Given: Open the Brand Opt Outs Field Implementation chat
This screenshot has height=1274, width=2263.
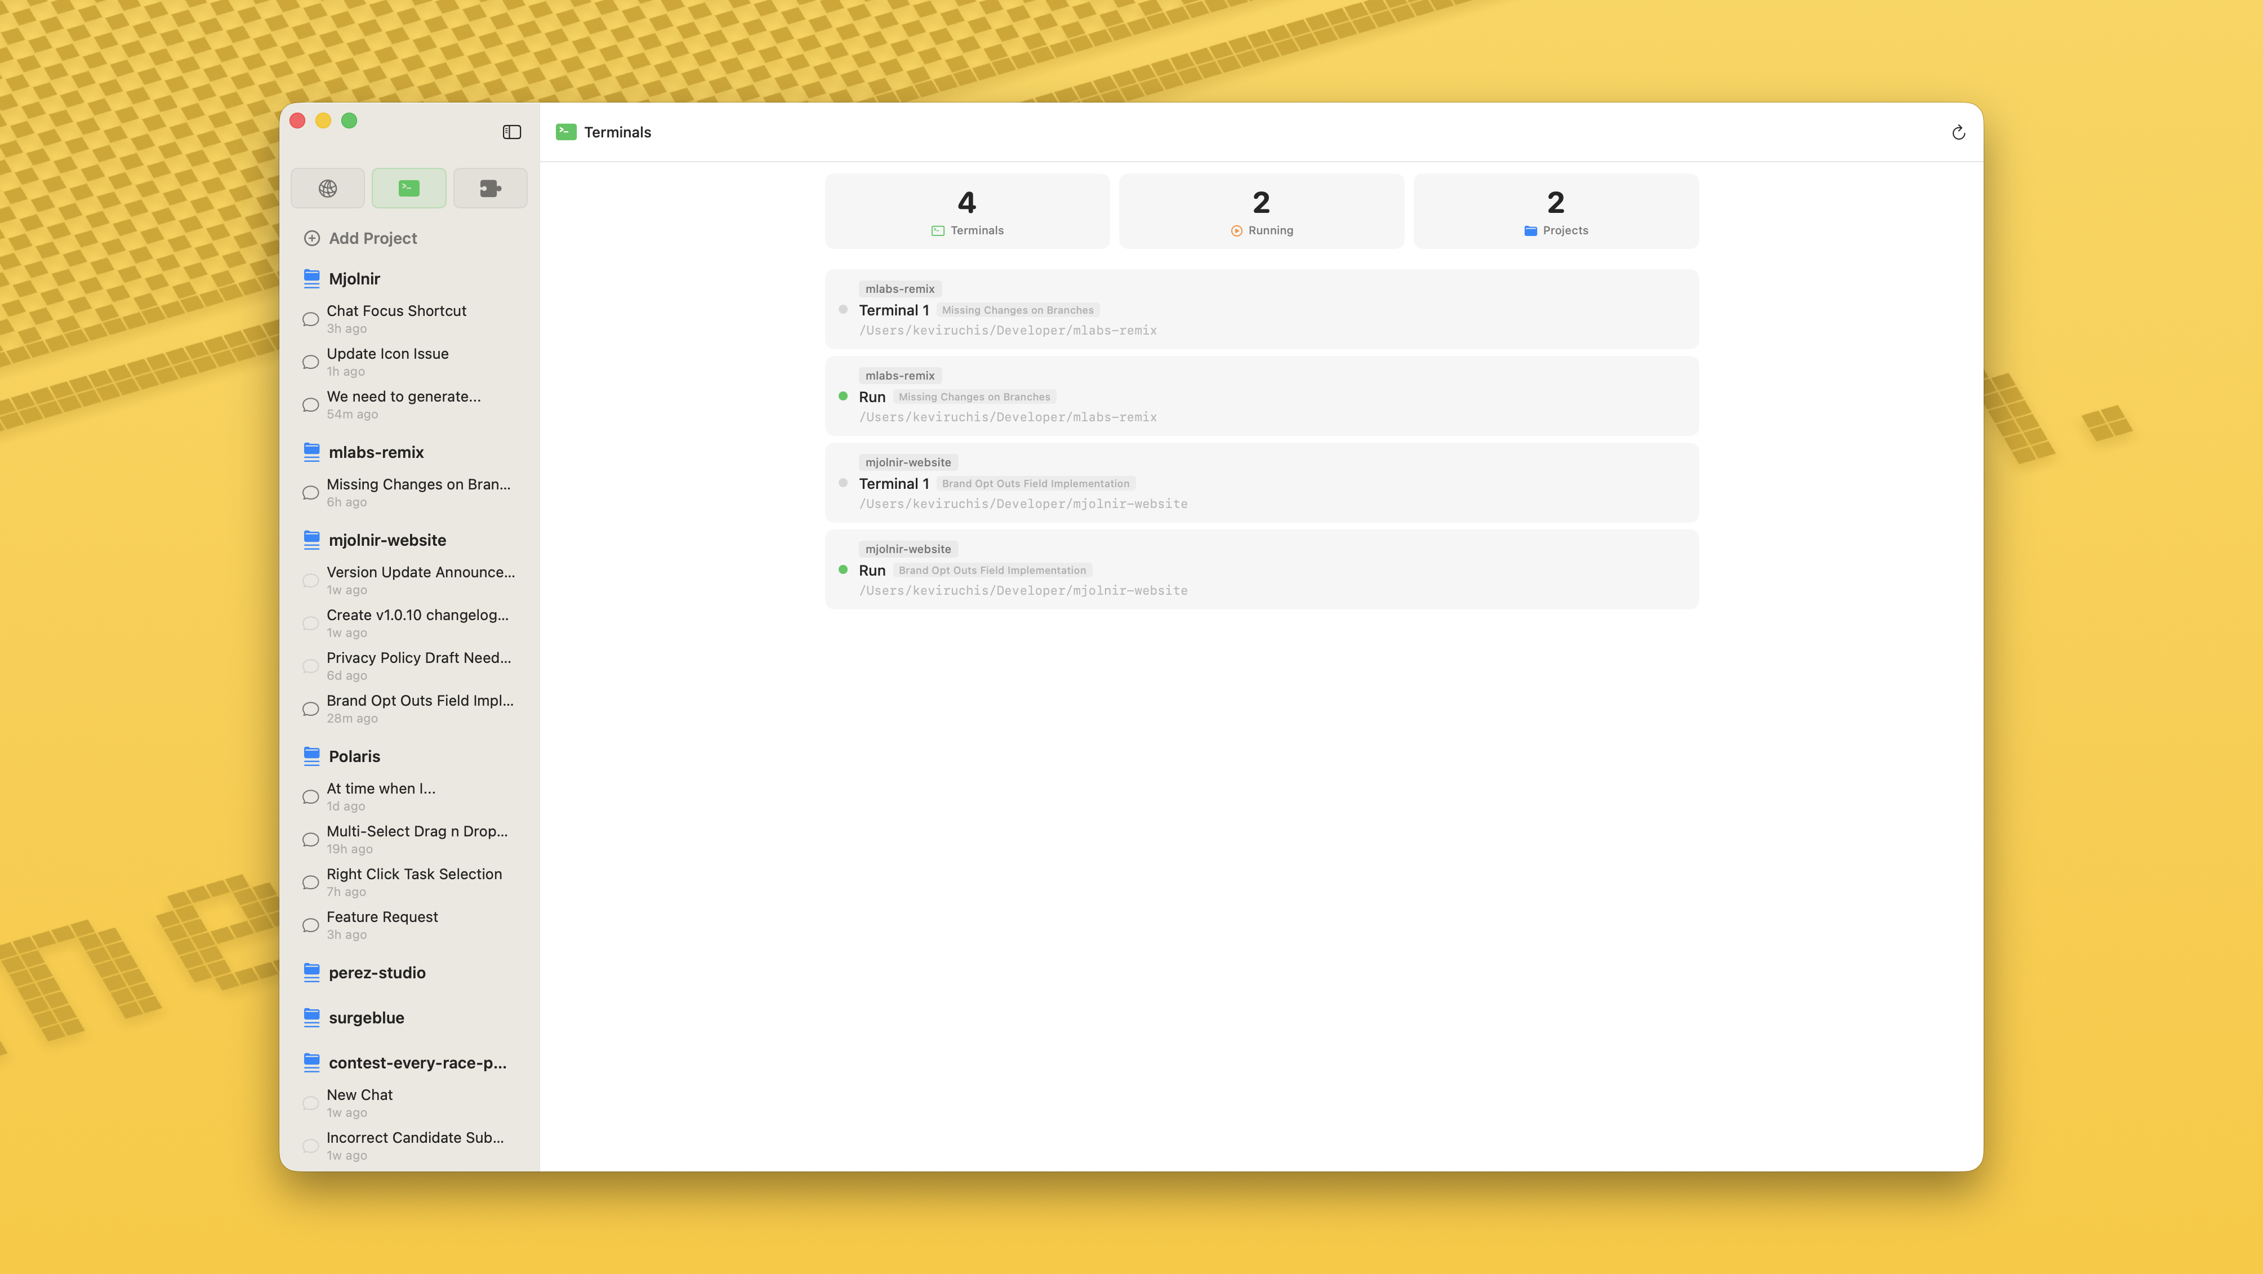Looking at the screenshot, I should click(x=421, y=700).
